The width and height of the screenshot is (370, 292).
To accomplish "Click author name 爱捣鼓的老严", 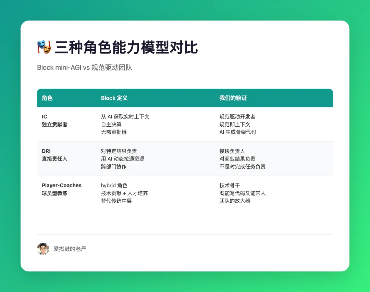I will 70,249.
